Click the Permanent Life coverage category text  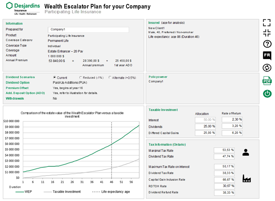pyautogui.click(x=58, y=41)
